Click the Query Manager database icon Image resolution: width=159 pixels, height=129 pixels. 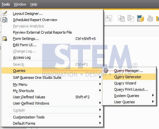pos(106,71)
